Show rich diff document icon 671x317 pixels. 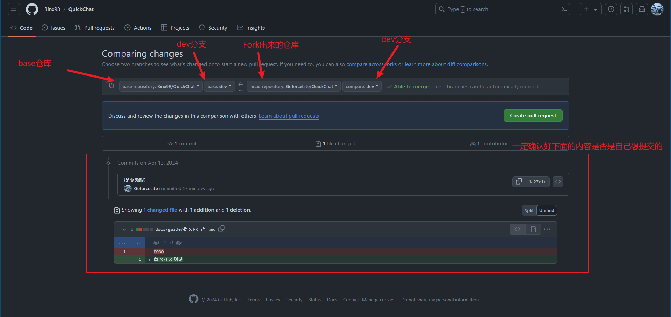[533, 229]
